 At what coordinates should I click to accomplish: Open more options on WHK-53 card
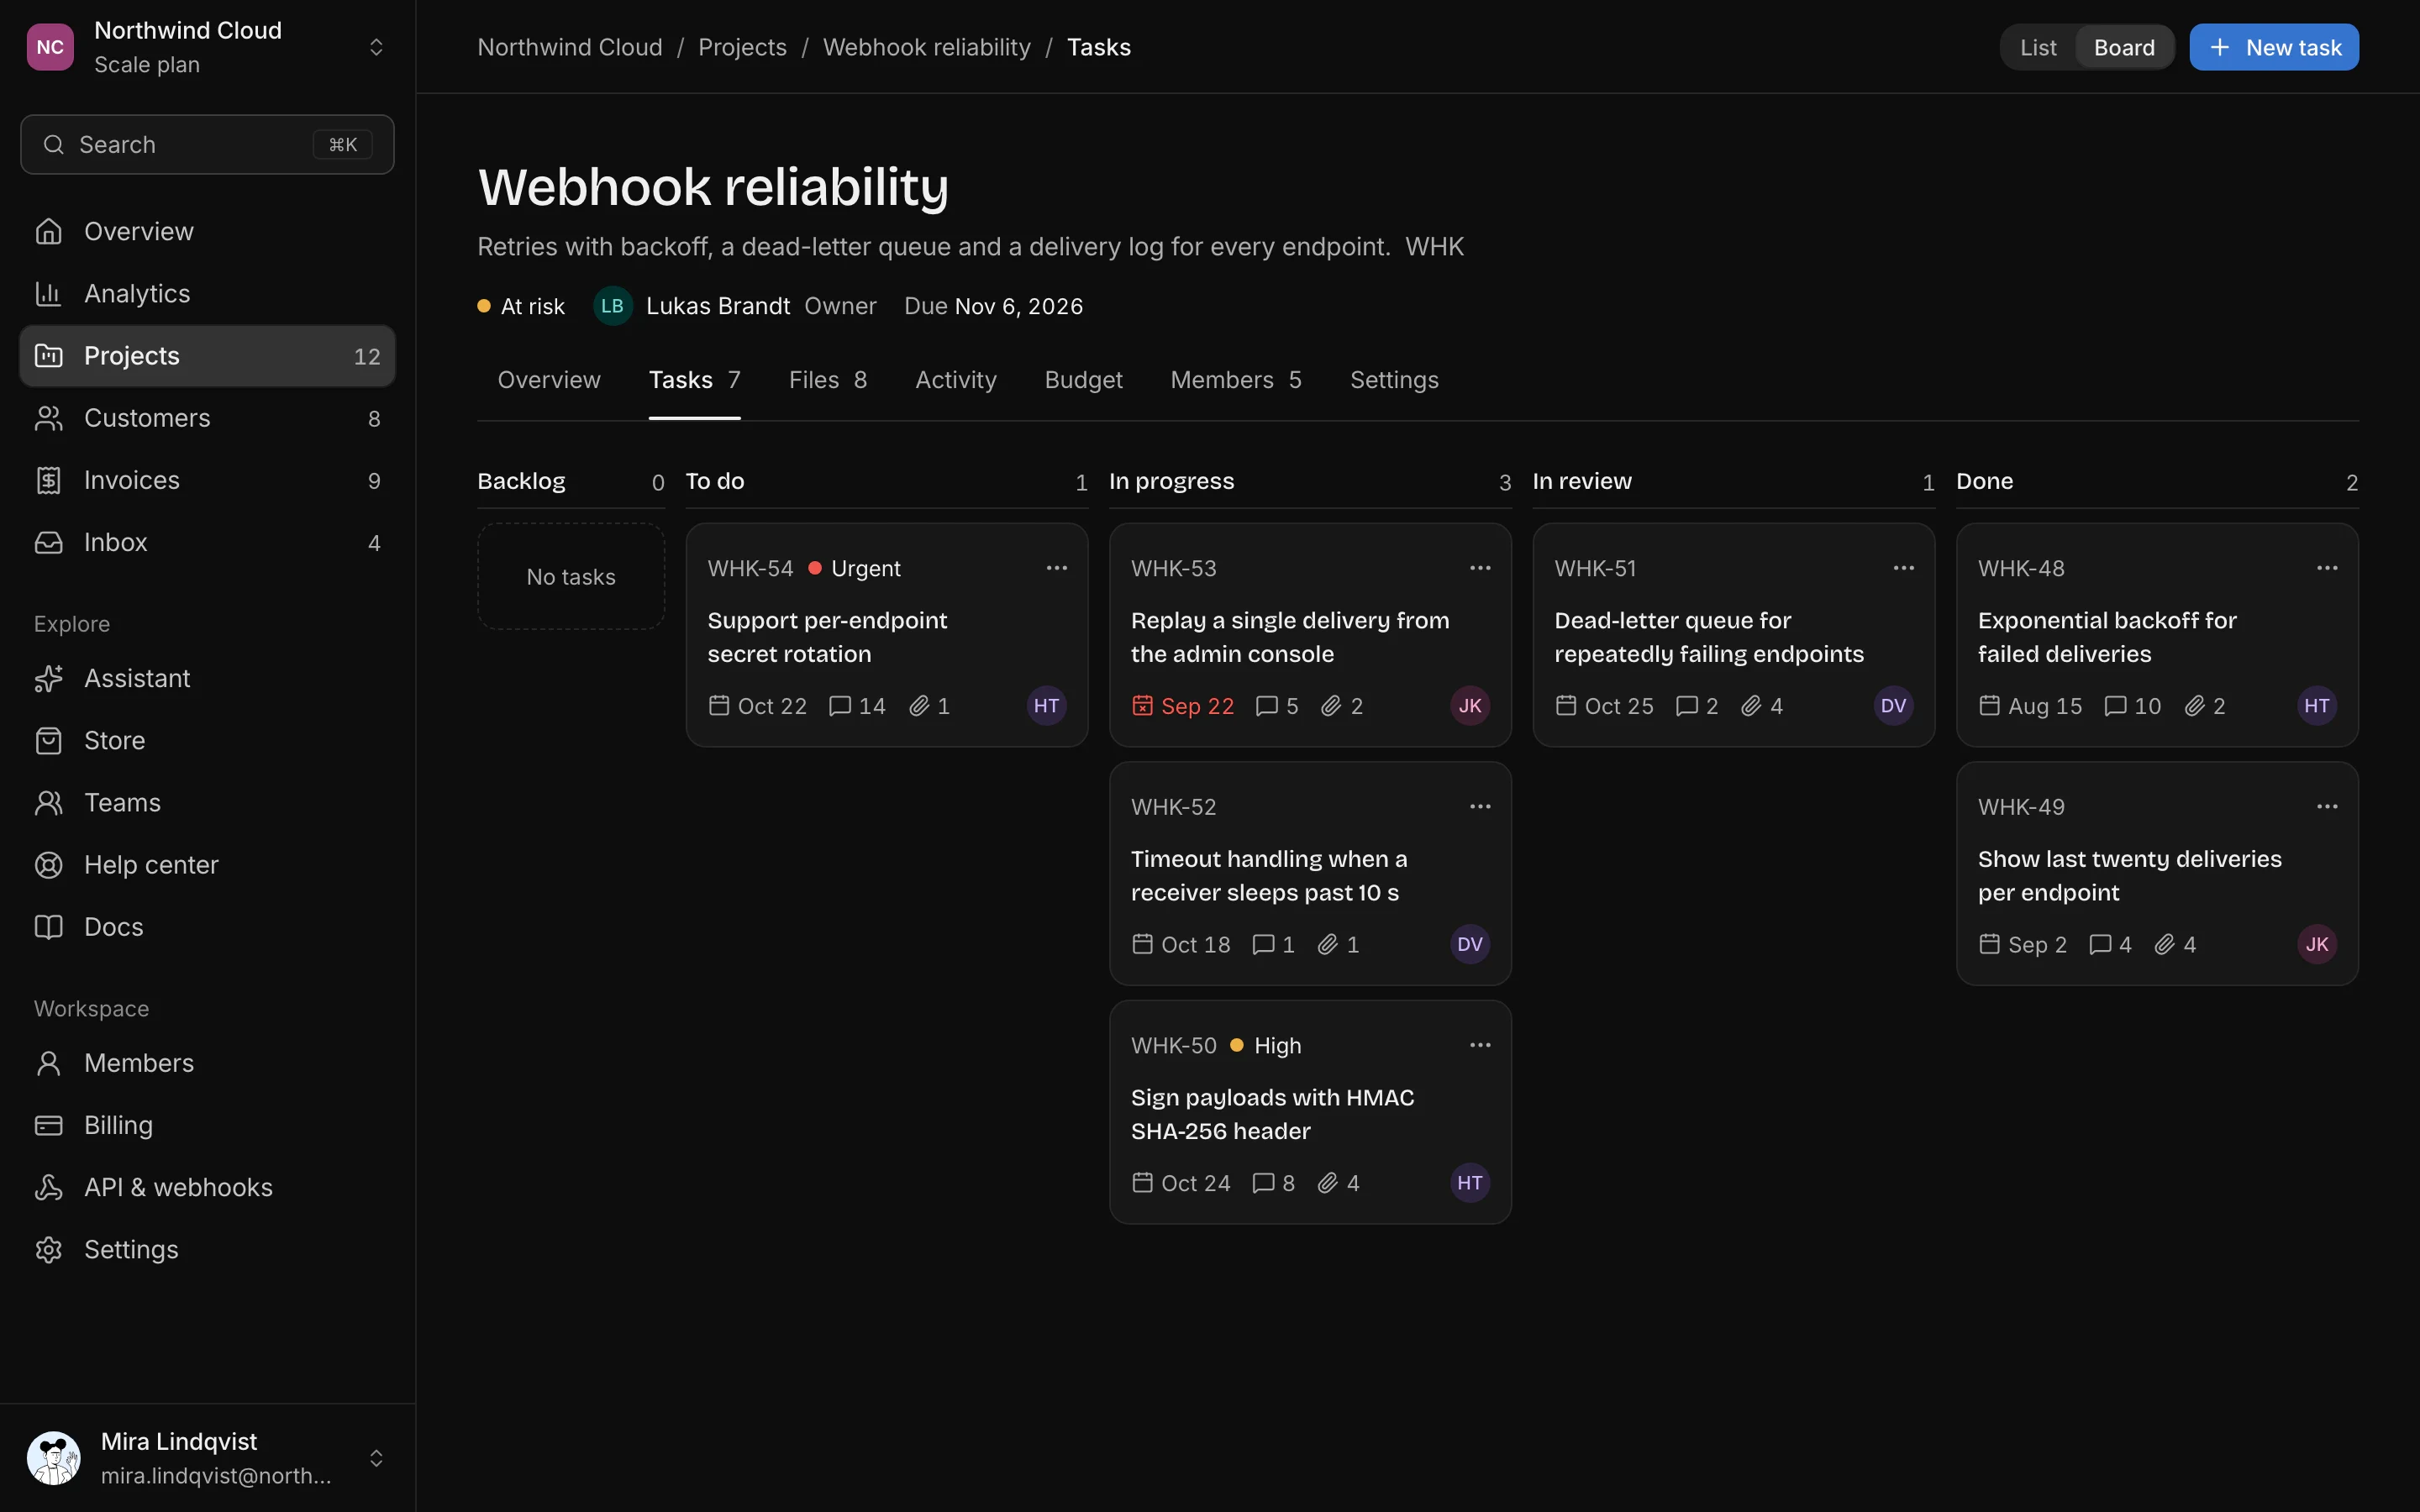coord(1480,568)
